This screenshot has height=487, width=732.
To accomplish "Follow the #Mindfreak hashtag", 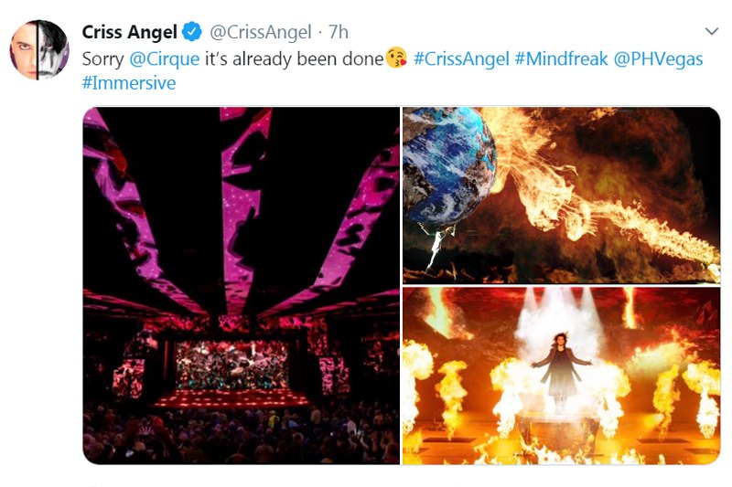I will [561, 59].
